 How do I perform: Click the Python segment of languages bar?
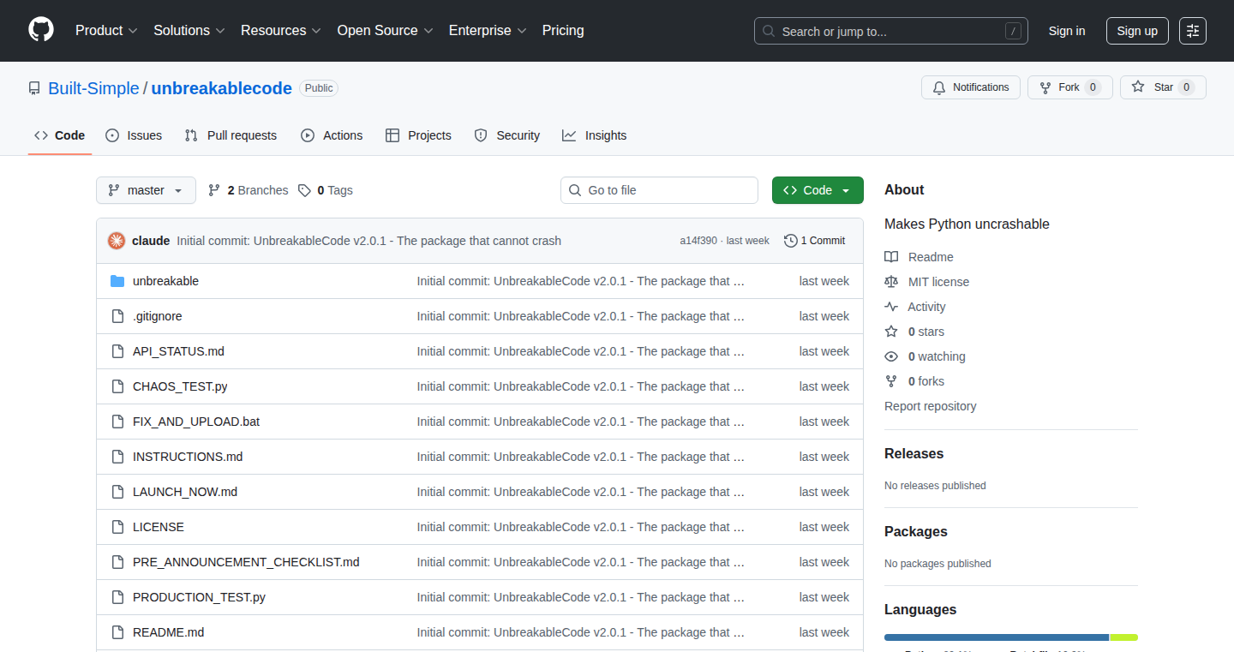point(997,637)
